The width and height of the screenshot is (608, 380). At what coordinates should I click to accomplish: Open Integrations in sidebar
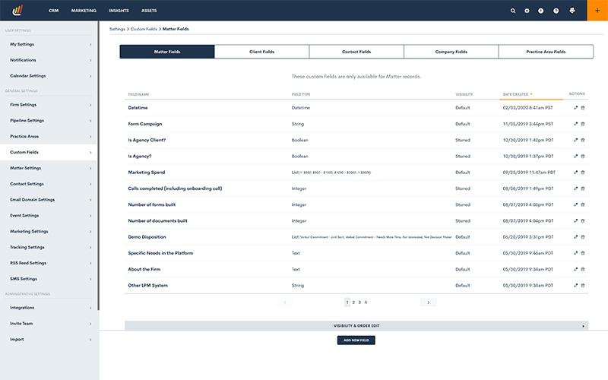tap(49, 308)
